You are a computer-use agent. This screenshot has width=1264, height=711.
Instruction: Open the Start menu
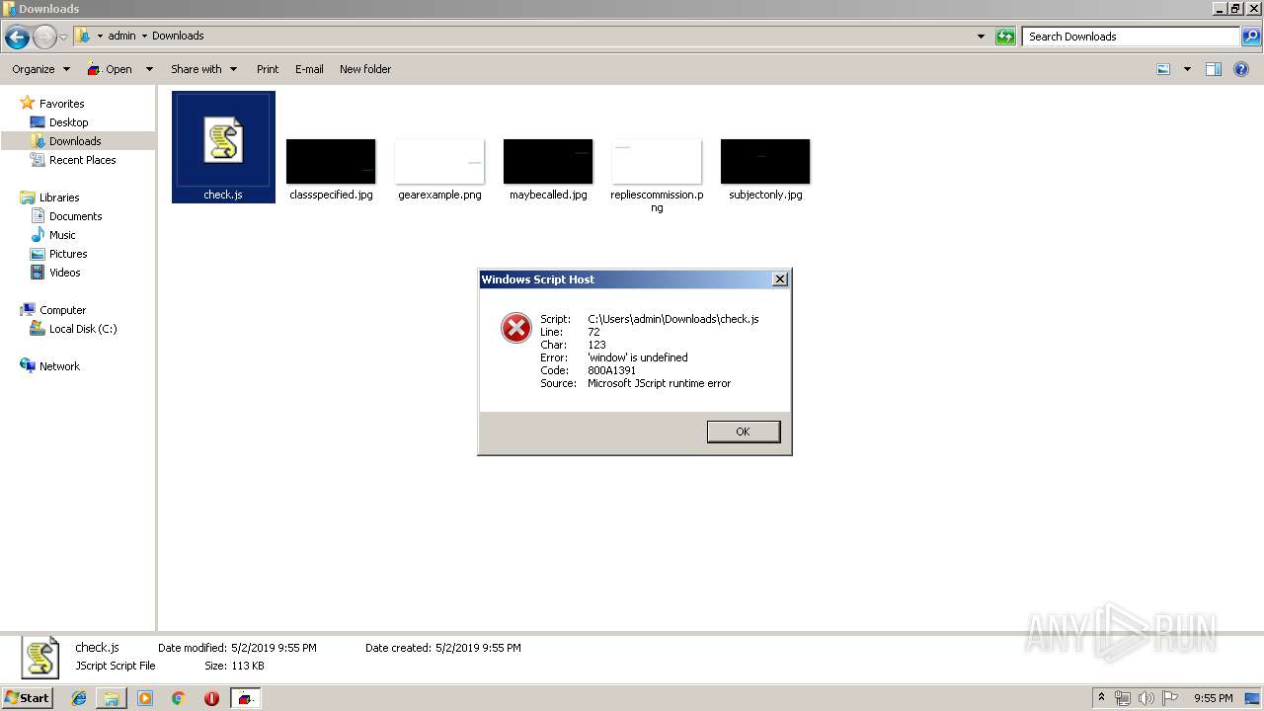(x=27, y=698)
